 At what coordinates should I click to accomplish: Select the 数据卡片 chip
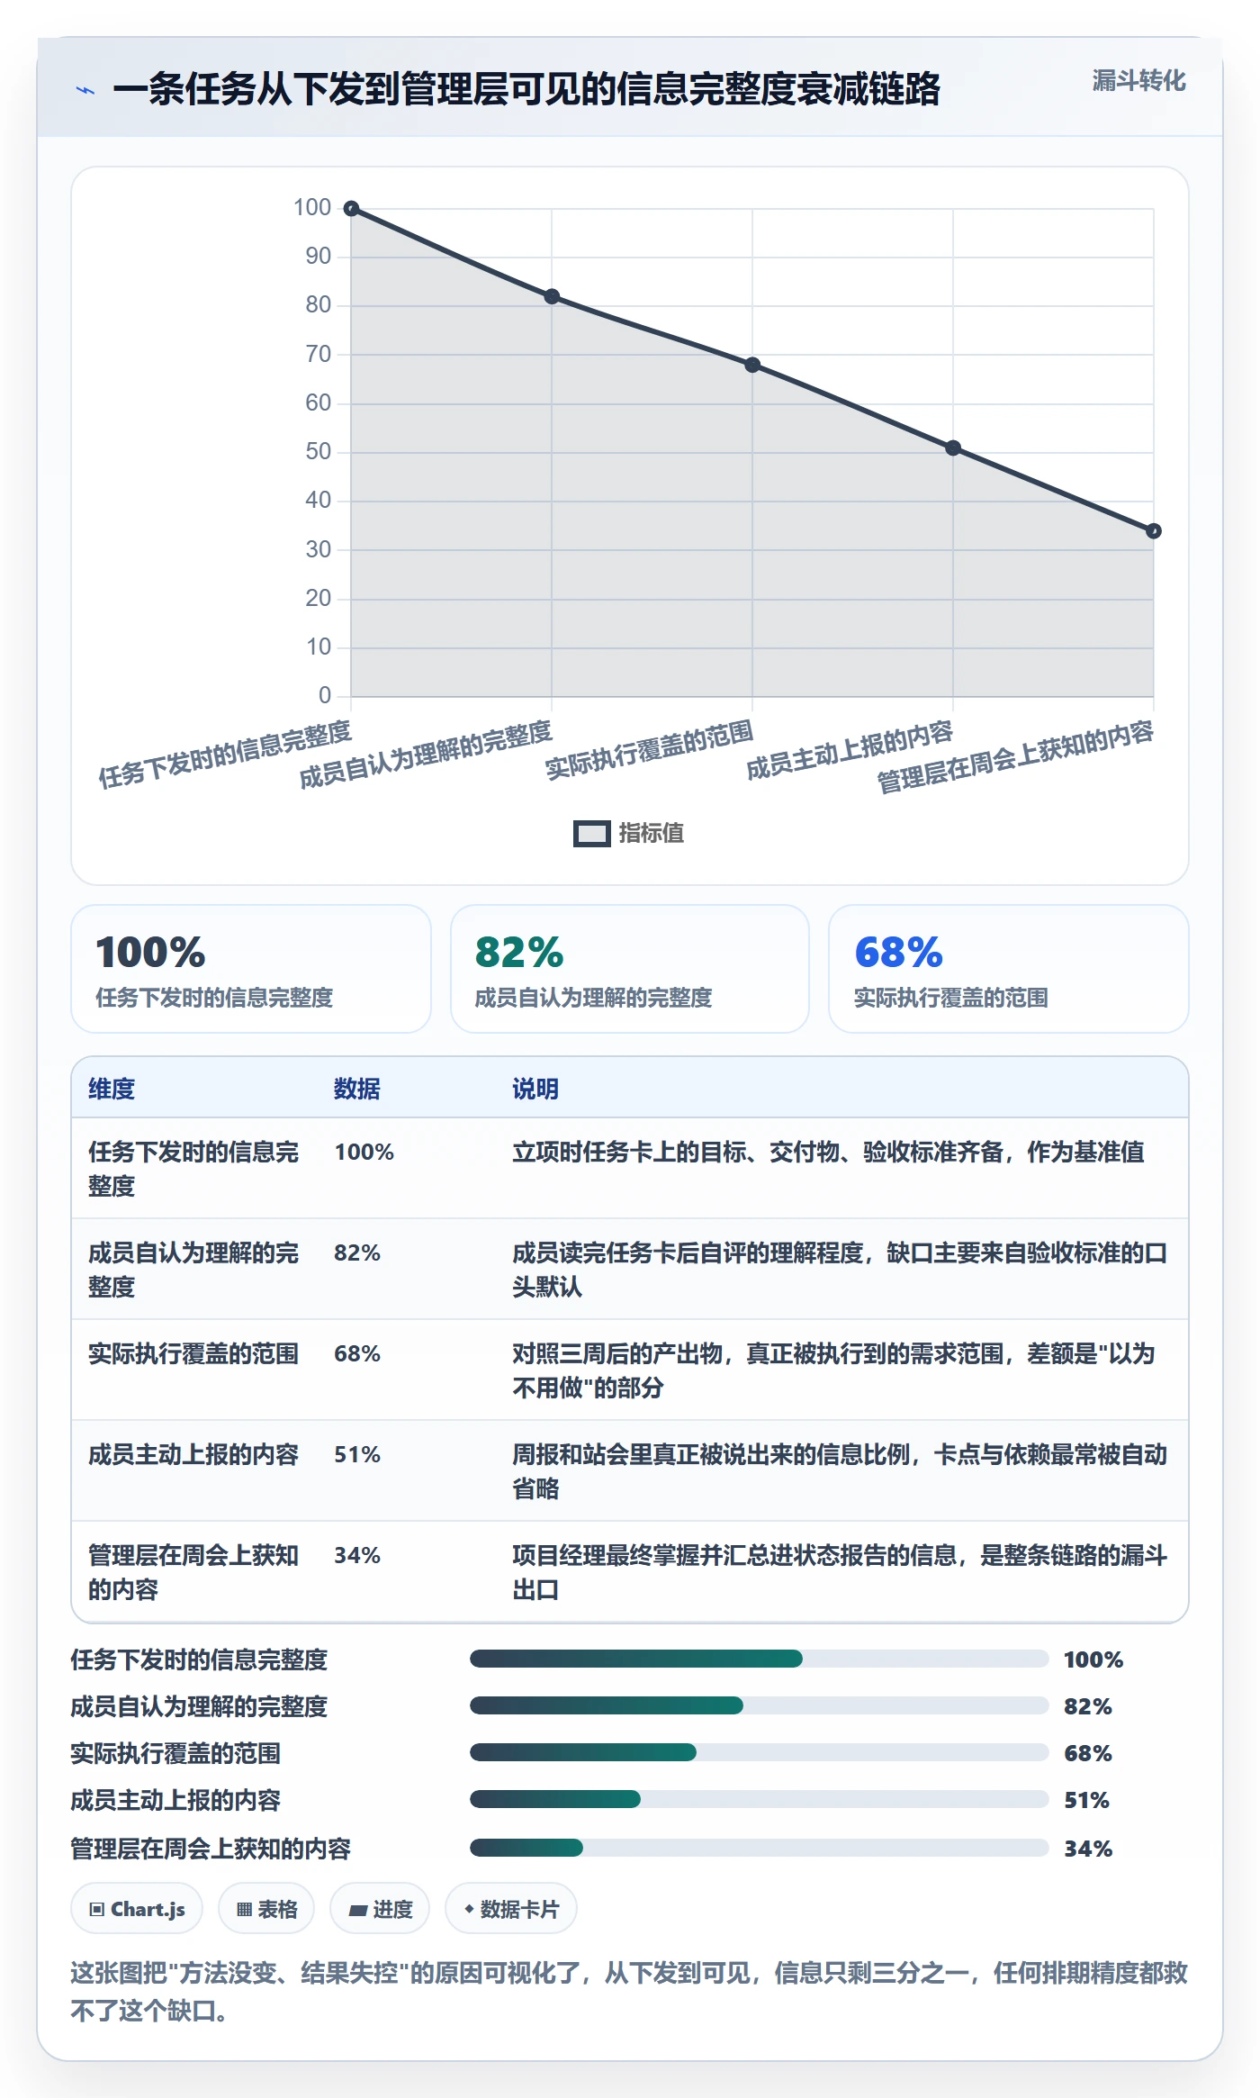pos(511,1909)
